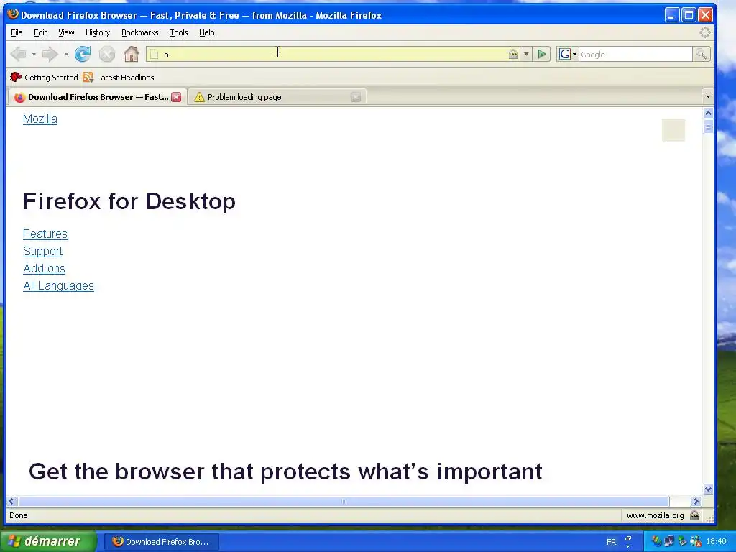Click the horizontal scrollbar left arrow
This screenshot has height=552, width=736.
pos(11,501)
